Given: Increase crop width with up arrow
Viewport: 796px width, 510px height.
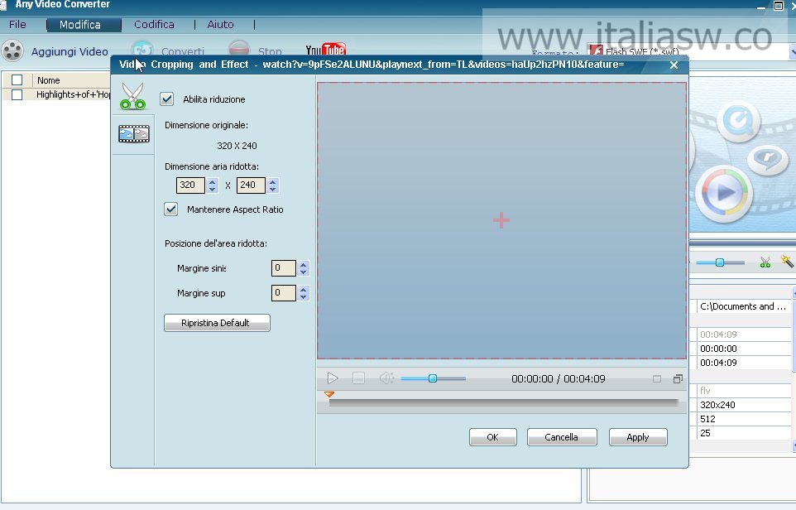Looking at the screenshot, I should click(212, 181).
